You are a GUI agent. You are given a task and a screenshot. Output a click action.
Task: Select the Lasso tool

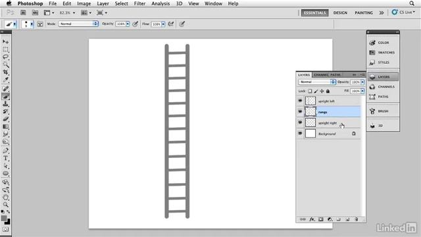(5, 57)
